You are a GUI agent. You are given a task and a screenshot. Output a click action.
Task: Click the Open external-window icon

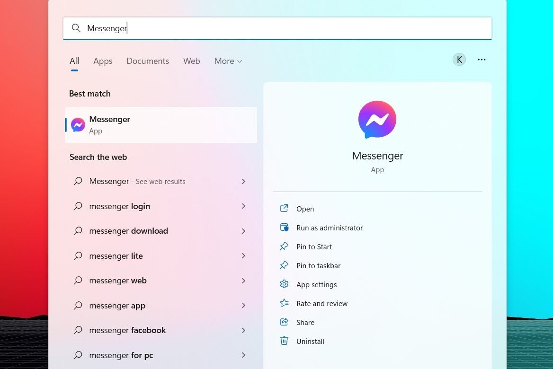tap(284, 208)
